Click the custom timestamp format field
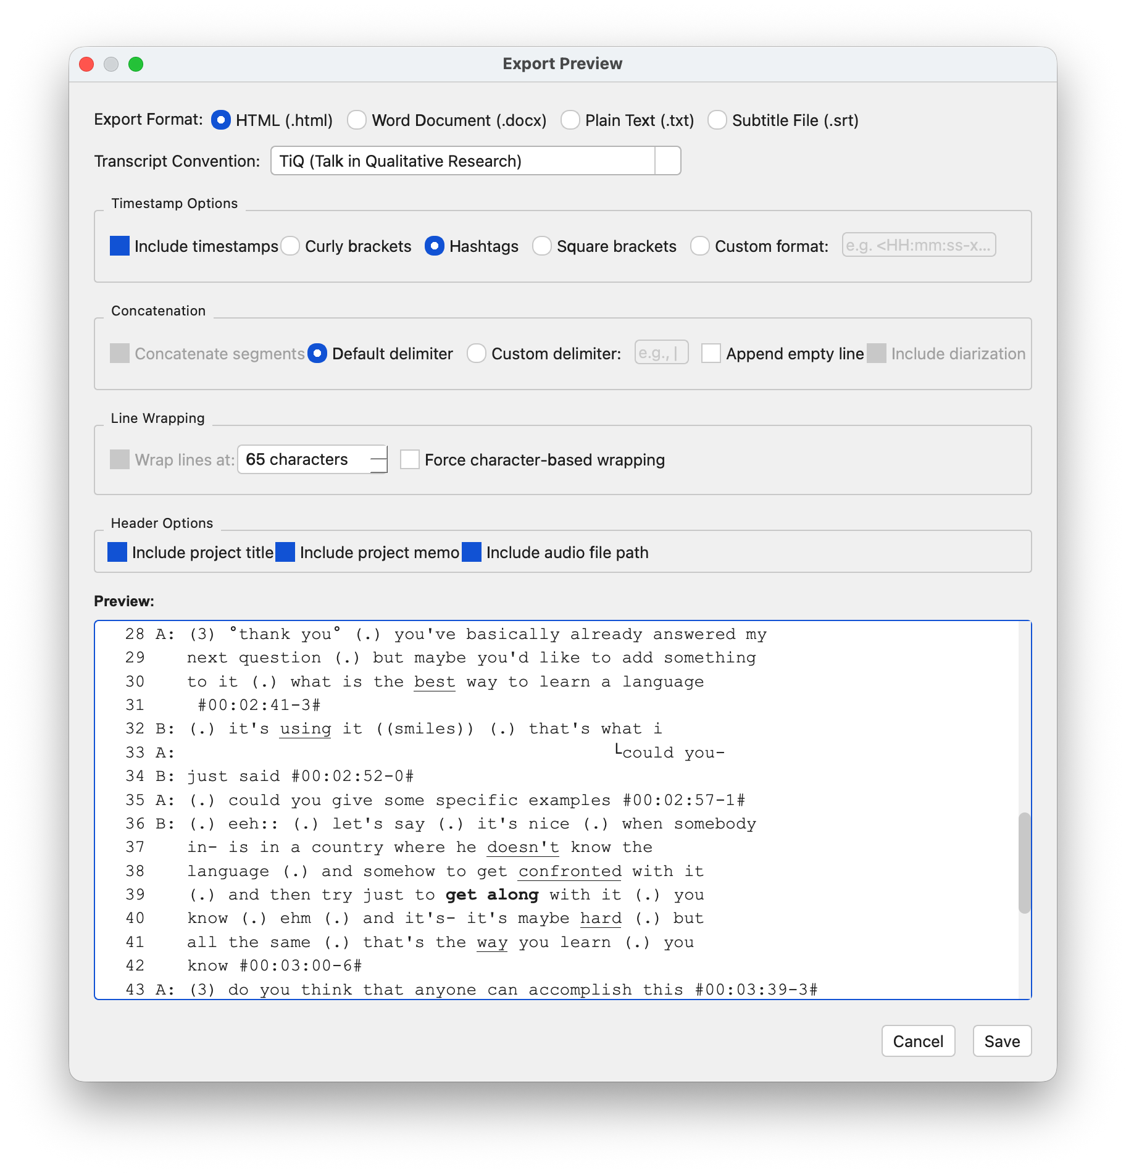The image size is (1126, 1173). (x=919, y=245)
